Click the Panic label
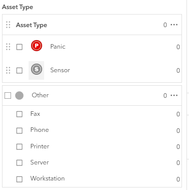189x190 pixels. pyautogui.click(x=58, y=47)
